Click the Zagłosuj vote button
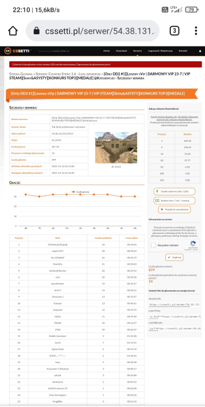205x407 pixels. point(175,257)
